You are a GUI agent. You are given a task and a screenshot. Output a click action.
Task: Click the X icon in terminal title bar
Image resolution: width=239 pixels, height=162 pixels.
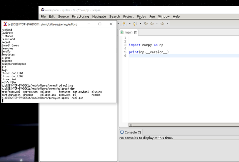5,24
